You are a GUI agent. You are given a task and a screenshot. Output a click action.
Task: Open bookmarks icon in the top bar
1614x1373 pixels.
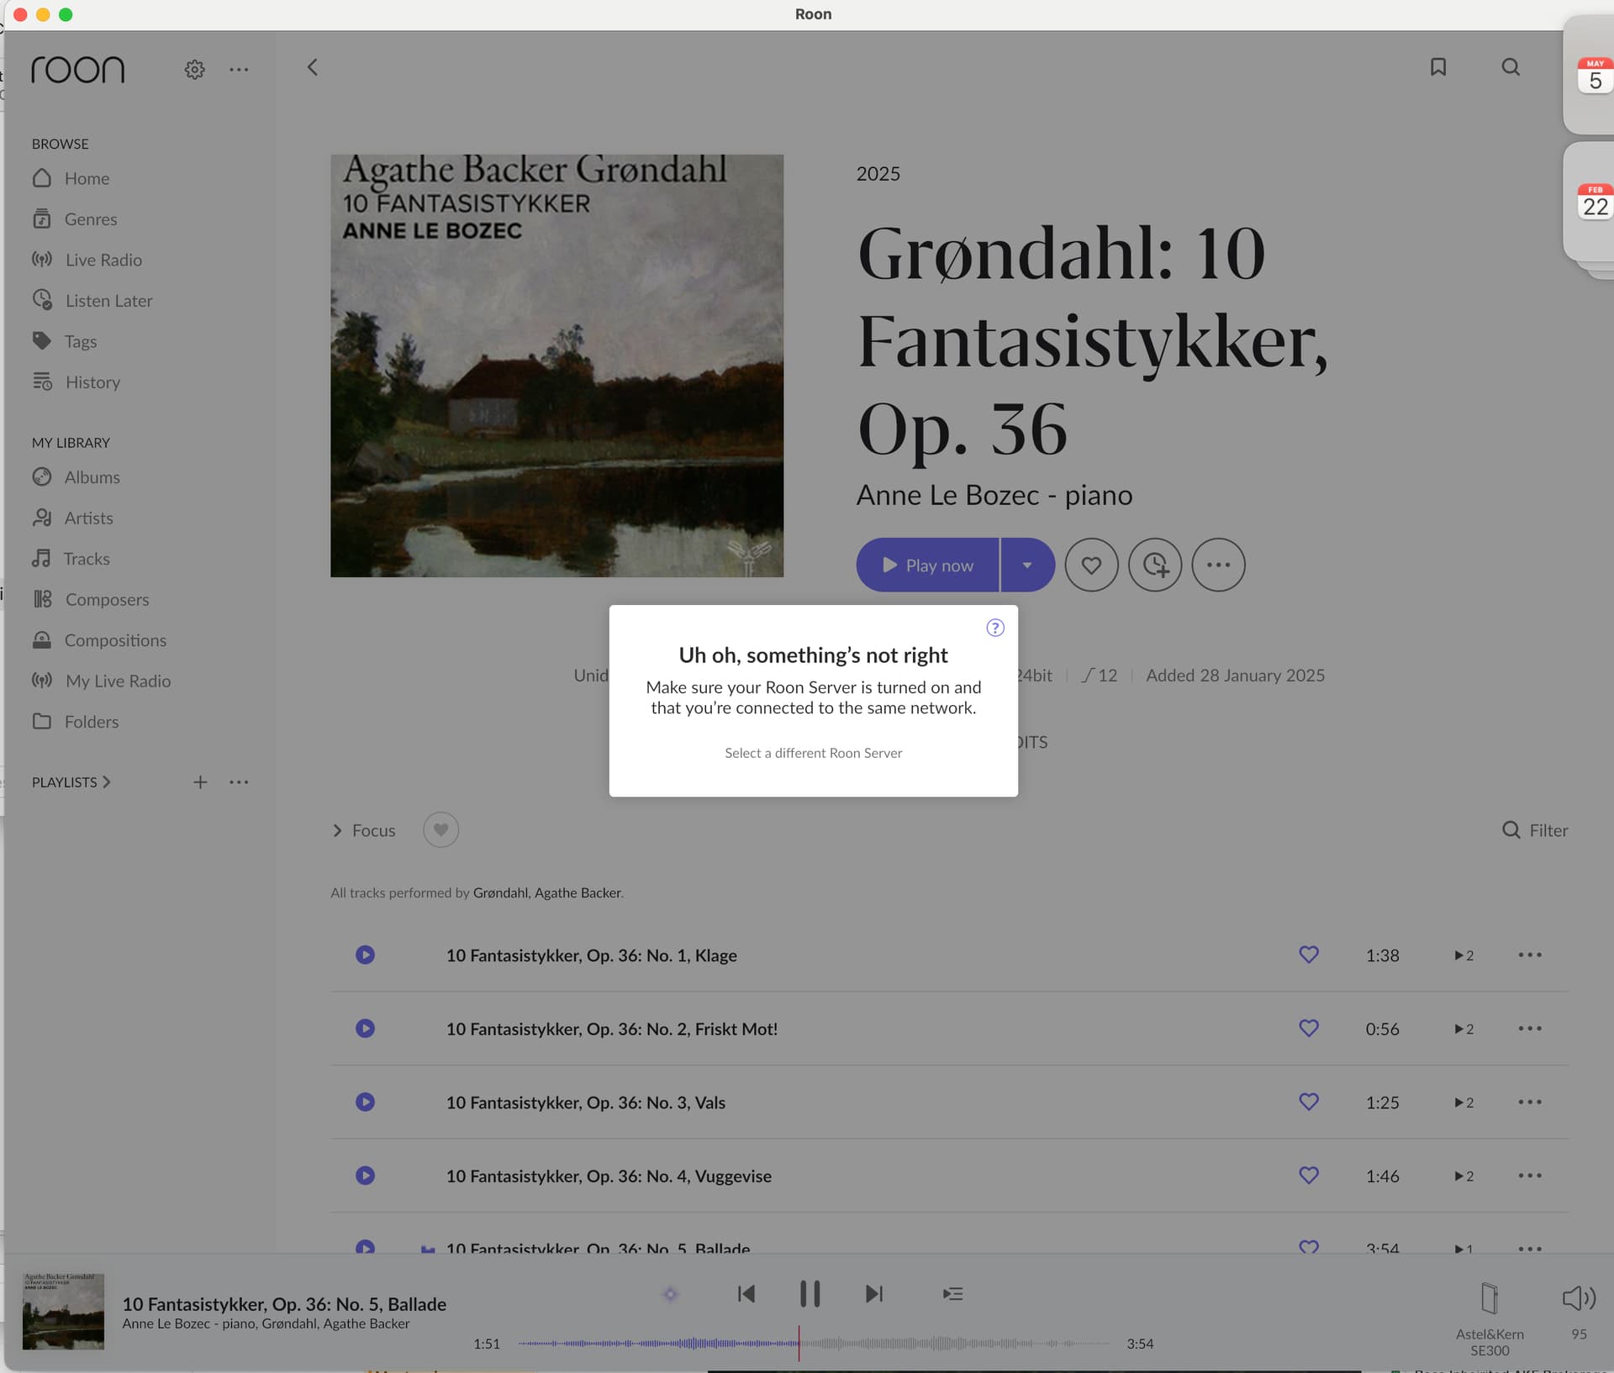[x=1437, y=67]
